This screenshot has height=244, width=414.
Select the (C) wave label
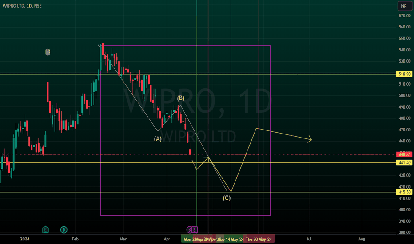pos(227,198)
